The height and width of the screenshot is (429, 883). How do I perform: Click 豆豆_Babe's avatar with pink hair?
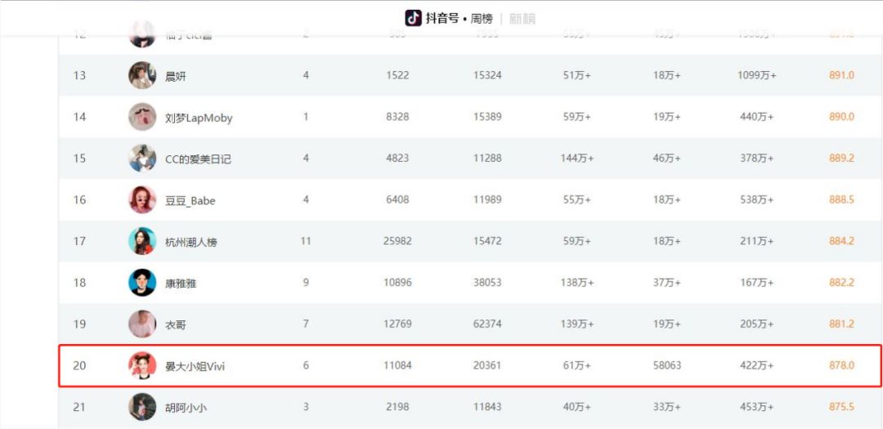(x=142, y=200)
